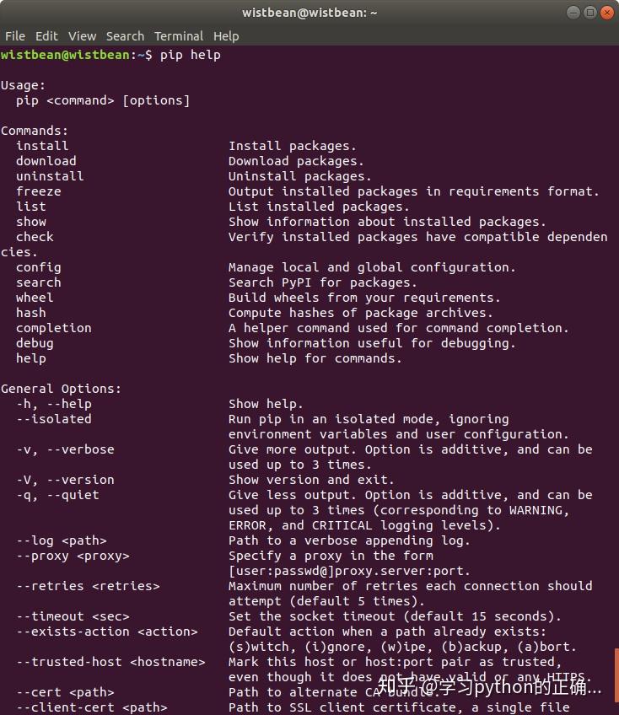This screenshot has width=619, height=715.
Task: Click the typed 'pip help' command
Action: tap(190, 55)
